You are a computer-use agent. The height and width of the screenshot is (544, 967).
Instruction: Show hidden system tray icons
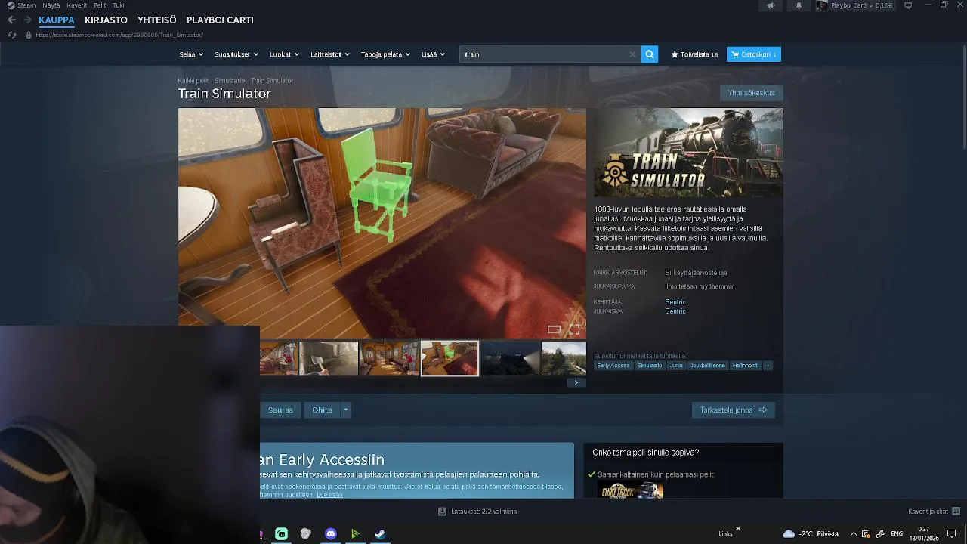854,534
